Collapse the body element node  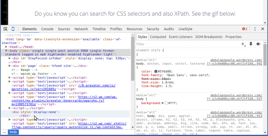tap(6, 51)
